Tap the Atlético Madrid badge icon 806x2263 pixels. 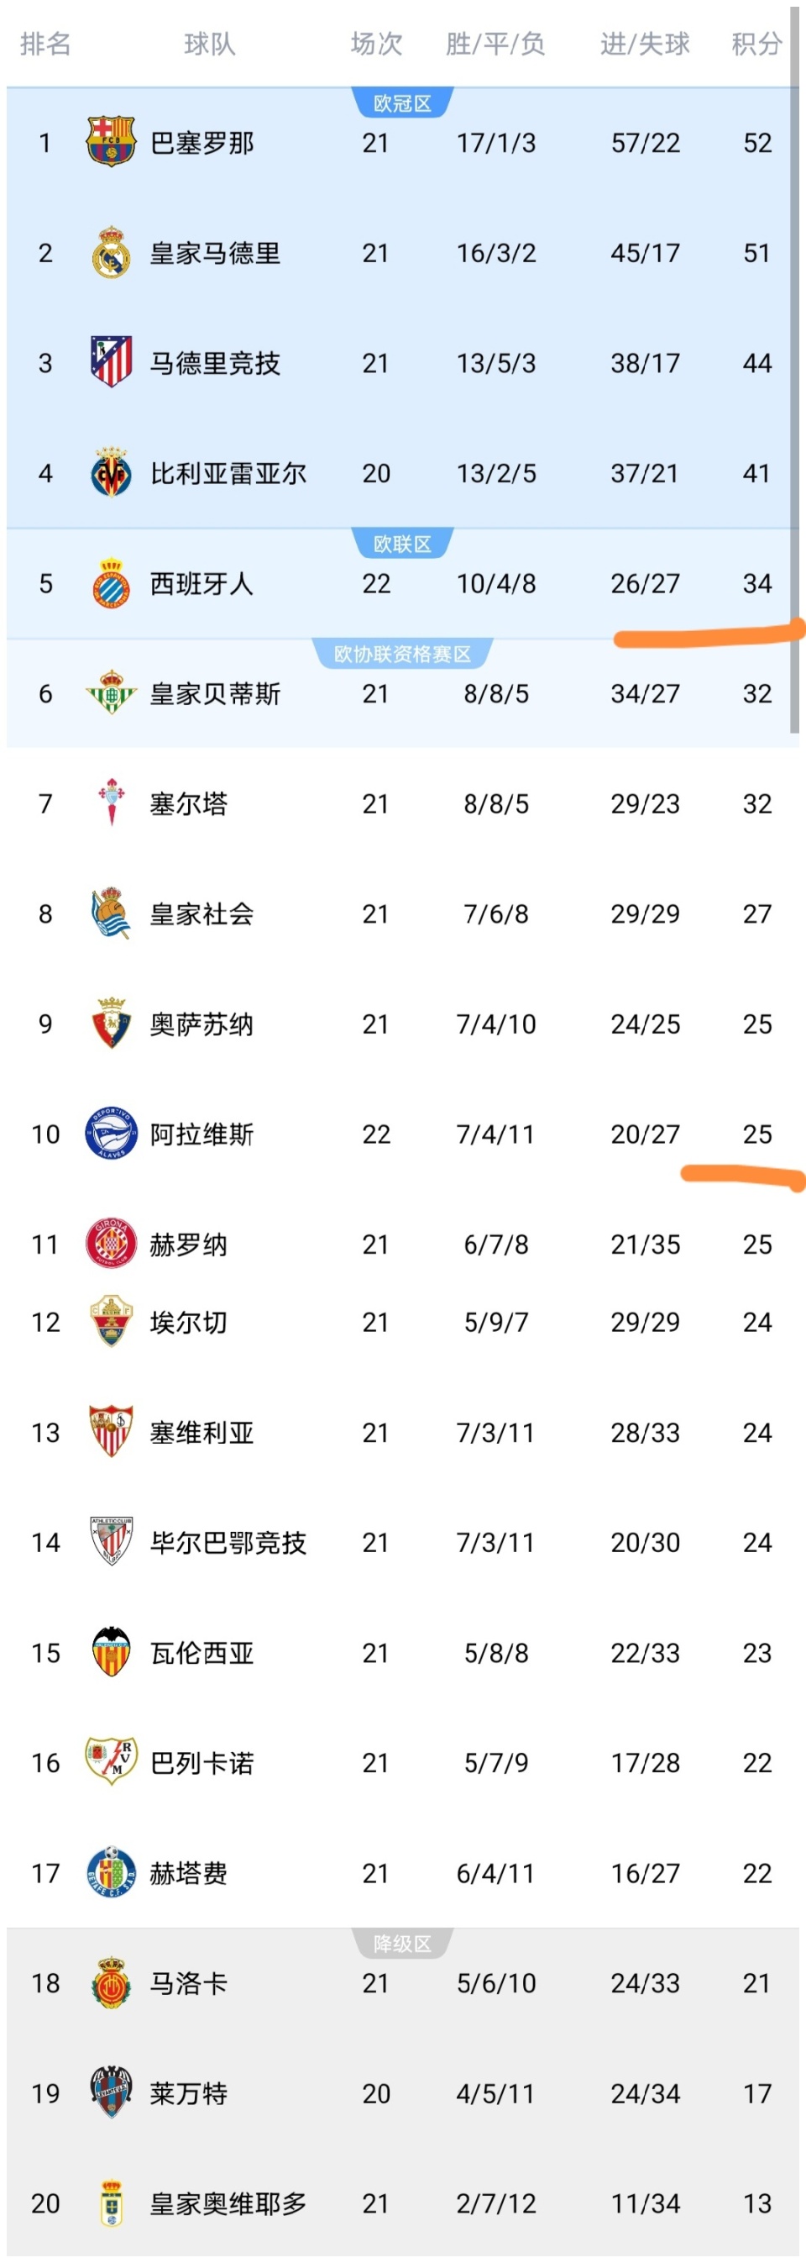(111, 362)
